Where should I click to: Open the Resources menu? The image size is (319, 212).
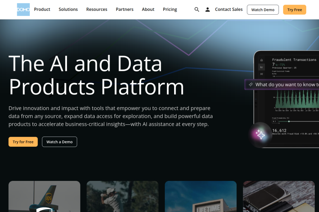point(97,9)
